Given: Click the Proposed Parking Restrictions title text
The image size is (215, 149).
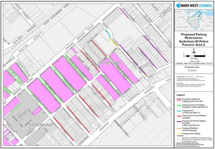Looking at the screenshot, I should [193, 40].
